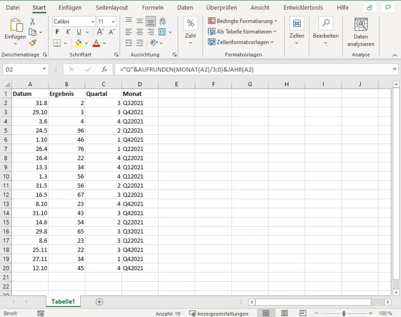The image size is (401, 317).
Task: Toggle italic formatting (K)
Action: pyautogui.click(x=68, y=32)
